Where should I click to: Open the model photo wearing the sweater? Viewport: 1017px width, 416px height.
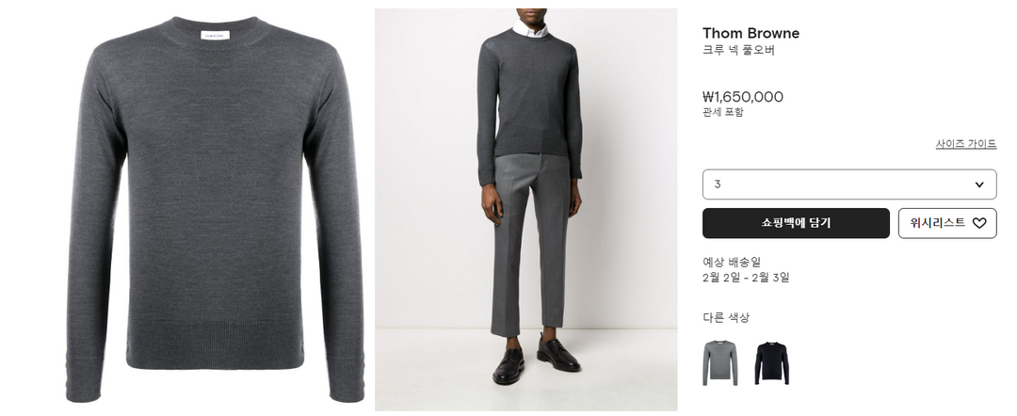[526, 209]
